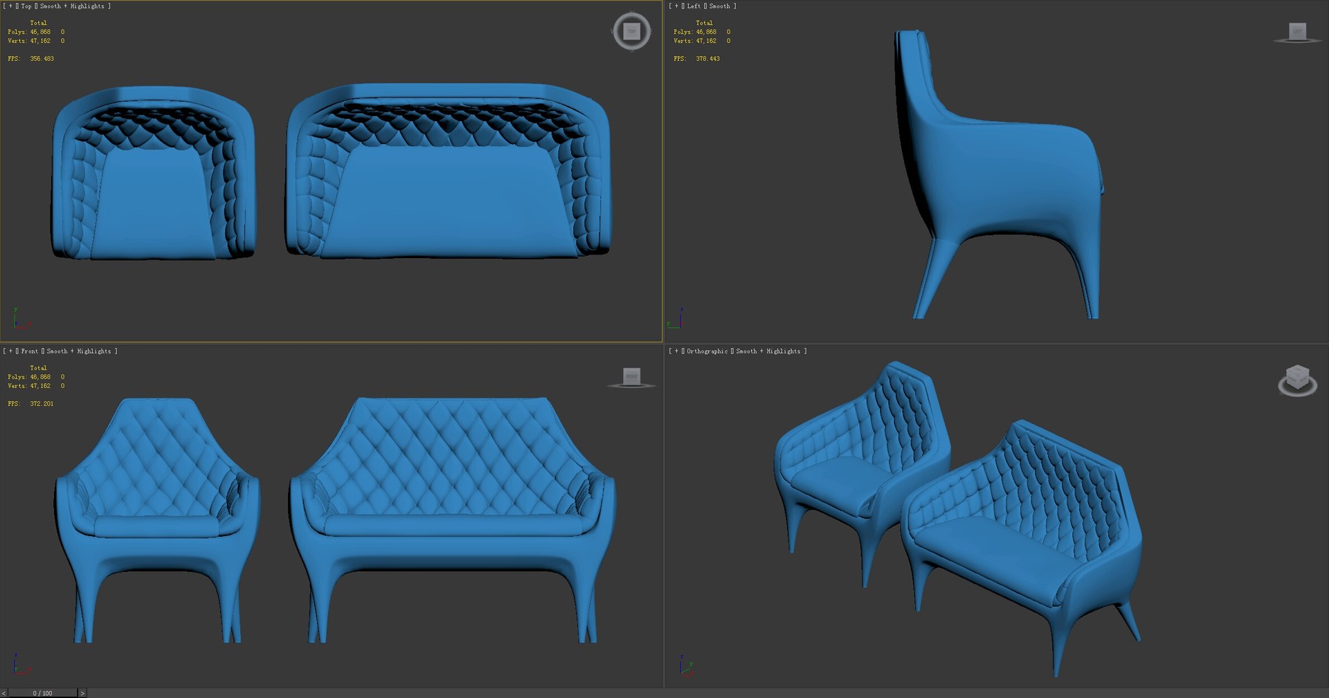
Task: Open the 'Front' point-of-view label menu
Action: tap(30, 351)
